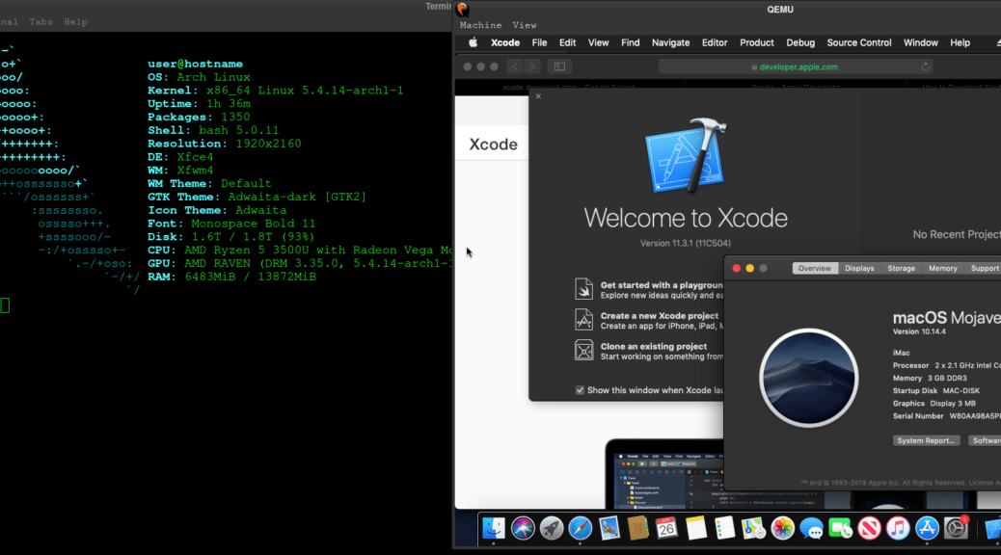Open the Xcode menu bar View menu
This screenshot has width=1001, height=555.
pyautogui.click(x=598, y=42)
